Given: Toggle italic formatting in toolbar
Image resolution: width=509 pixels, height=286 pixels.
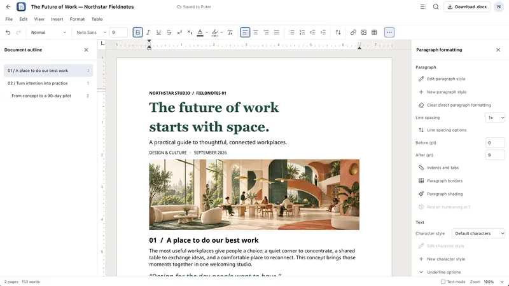Looking at the screenshot, I should [x=148, y=32].
